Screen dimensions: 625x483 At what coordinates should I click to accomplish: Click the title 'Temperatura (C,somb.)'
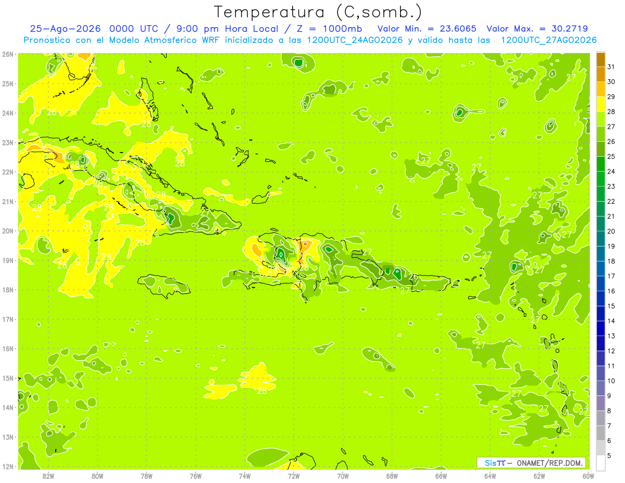coord(318,12)
